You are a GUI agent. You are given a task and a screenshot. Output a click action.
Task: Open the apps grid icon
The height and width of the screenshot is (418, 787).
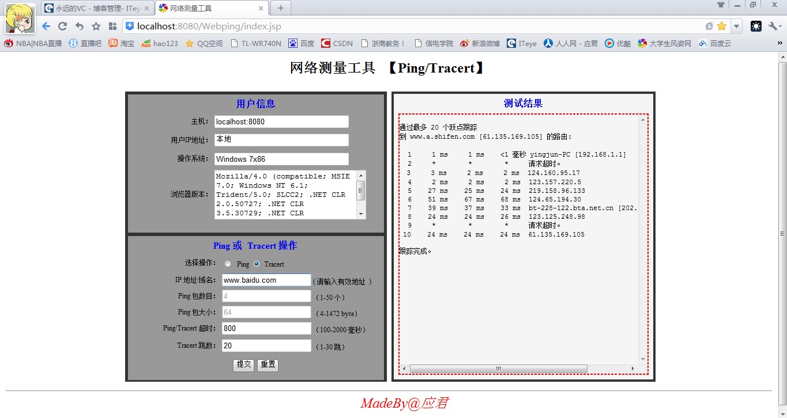coord(113,26)
